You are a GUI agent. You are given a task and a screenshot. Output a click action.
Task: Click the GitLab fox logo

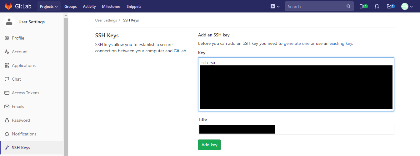[x=8, y=6]
